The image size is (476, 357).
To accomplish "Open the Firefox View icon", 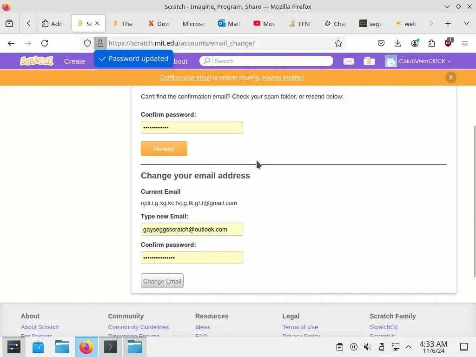I will [9, 23].
